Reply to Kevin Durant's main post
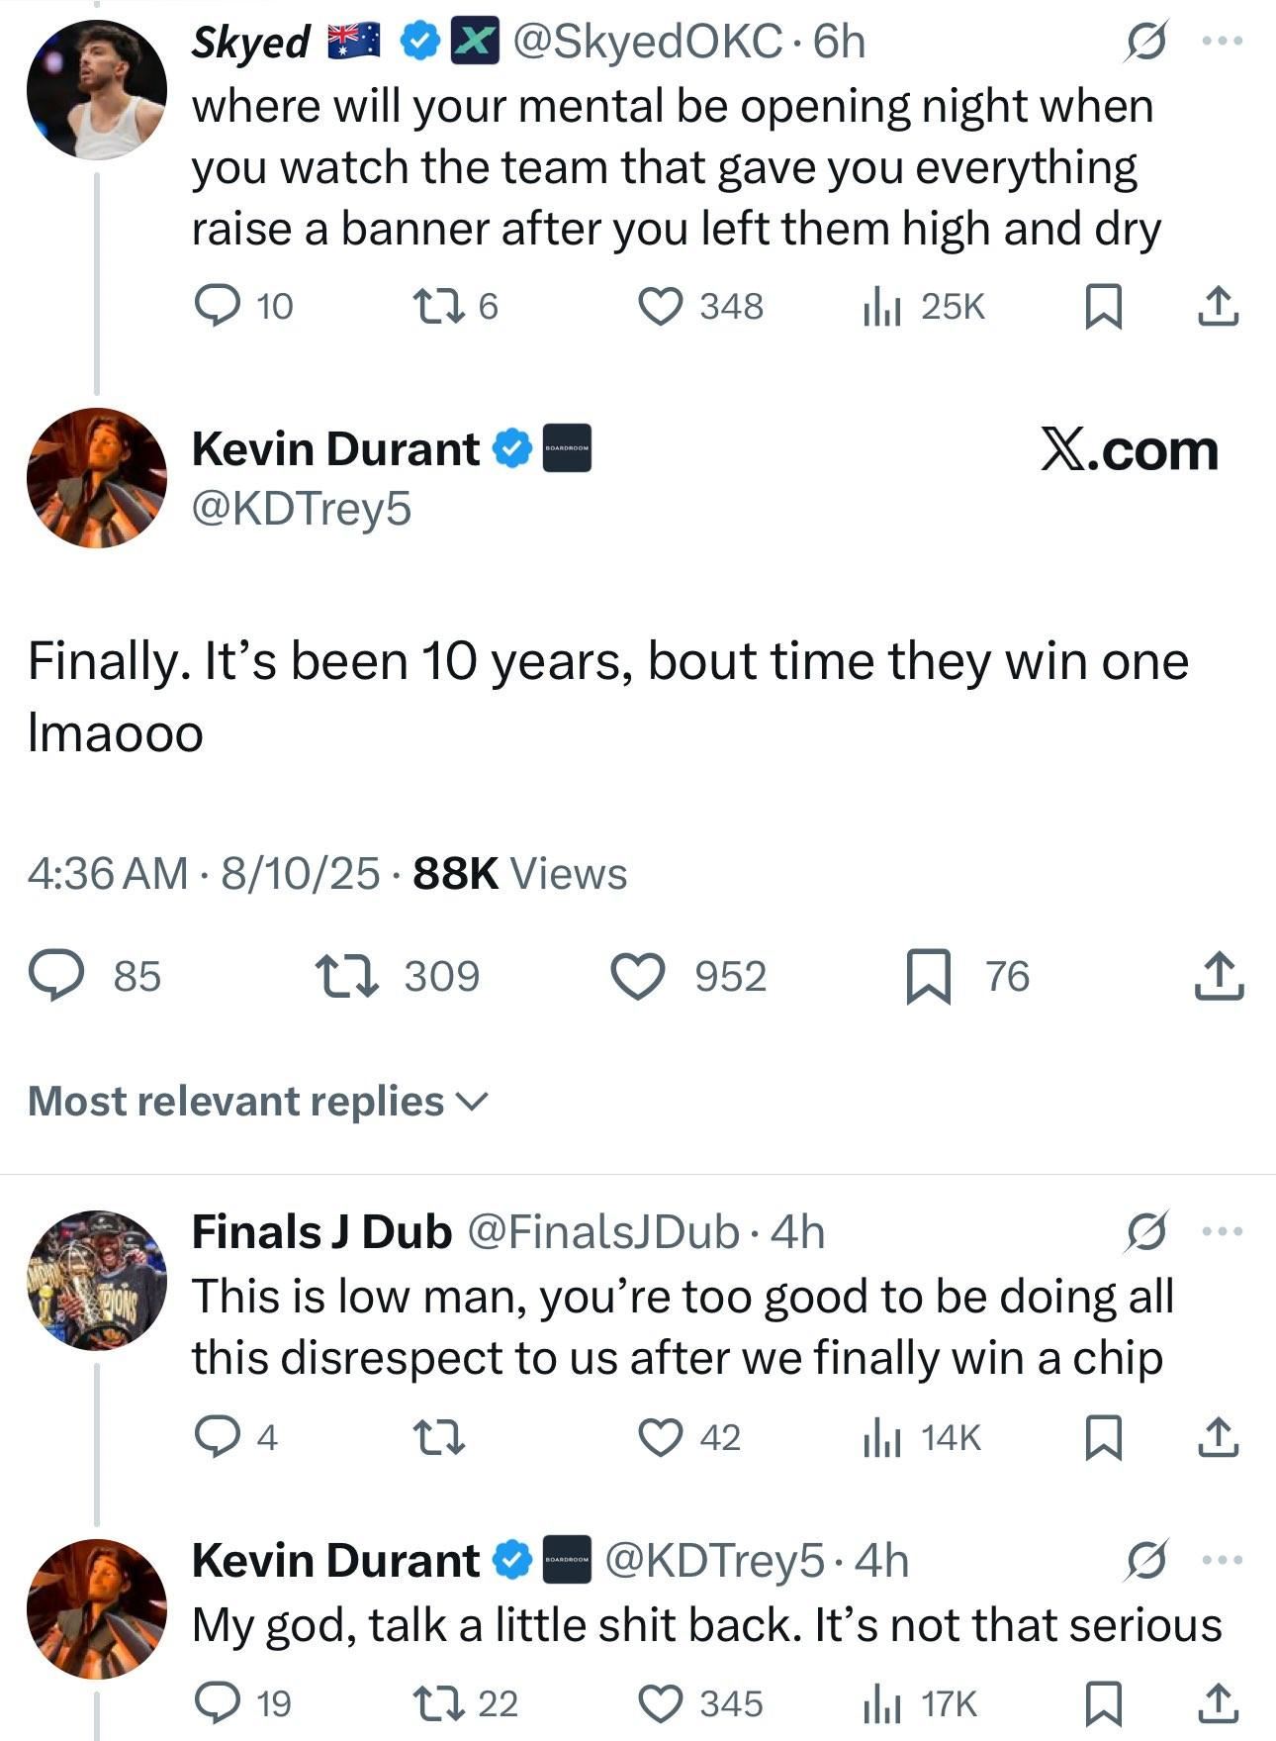The image size is (1276, 1741). [x=54, y=976]
